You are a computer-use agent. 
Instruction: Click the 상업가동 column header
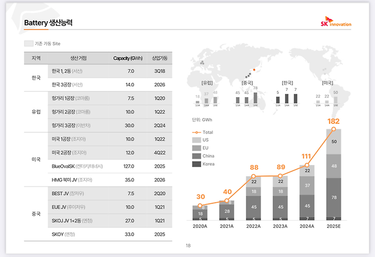[x=159, y=59]
